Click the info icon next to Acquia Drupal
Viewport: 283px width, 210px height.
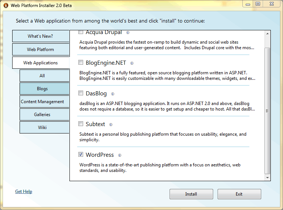[128, 33]
